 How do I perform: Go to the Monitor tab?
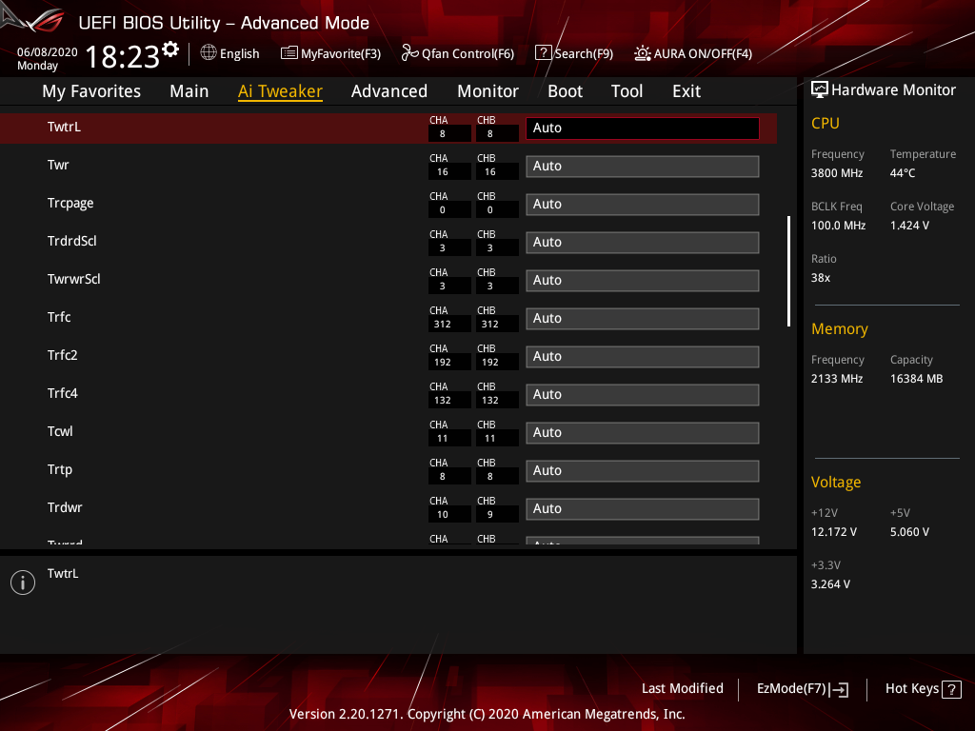(x=487, y=90)
